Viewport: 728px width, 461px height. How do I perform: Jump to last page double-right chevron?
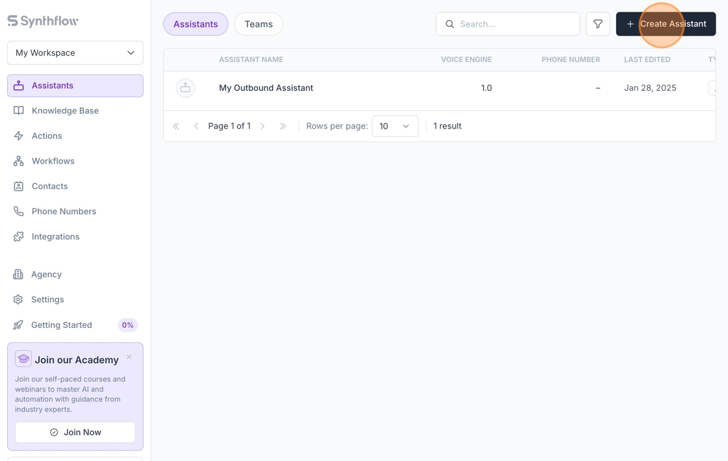tap(283, 126)
